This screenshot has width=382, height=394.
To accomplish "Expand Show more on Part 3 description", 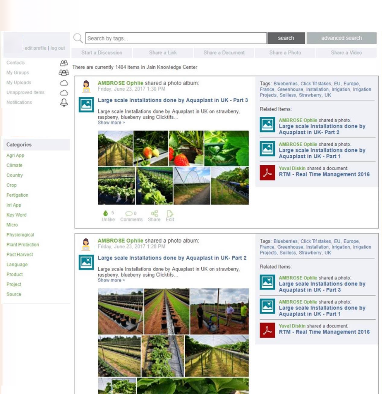I will point(111,123).
